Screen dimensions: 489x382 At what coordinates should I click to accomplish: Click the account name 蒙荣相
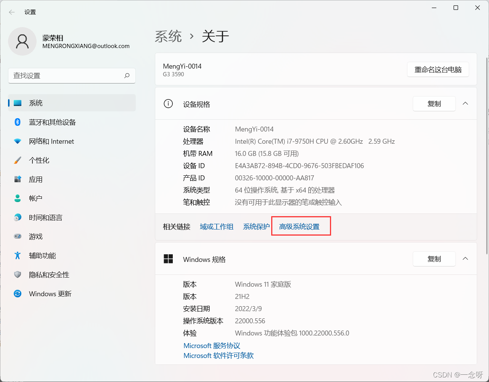pyautogui.click(x=53, y=38)
